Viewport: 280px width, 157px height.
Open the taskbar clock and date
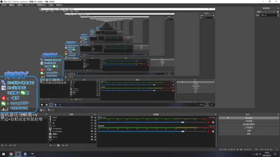(268, 154)
